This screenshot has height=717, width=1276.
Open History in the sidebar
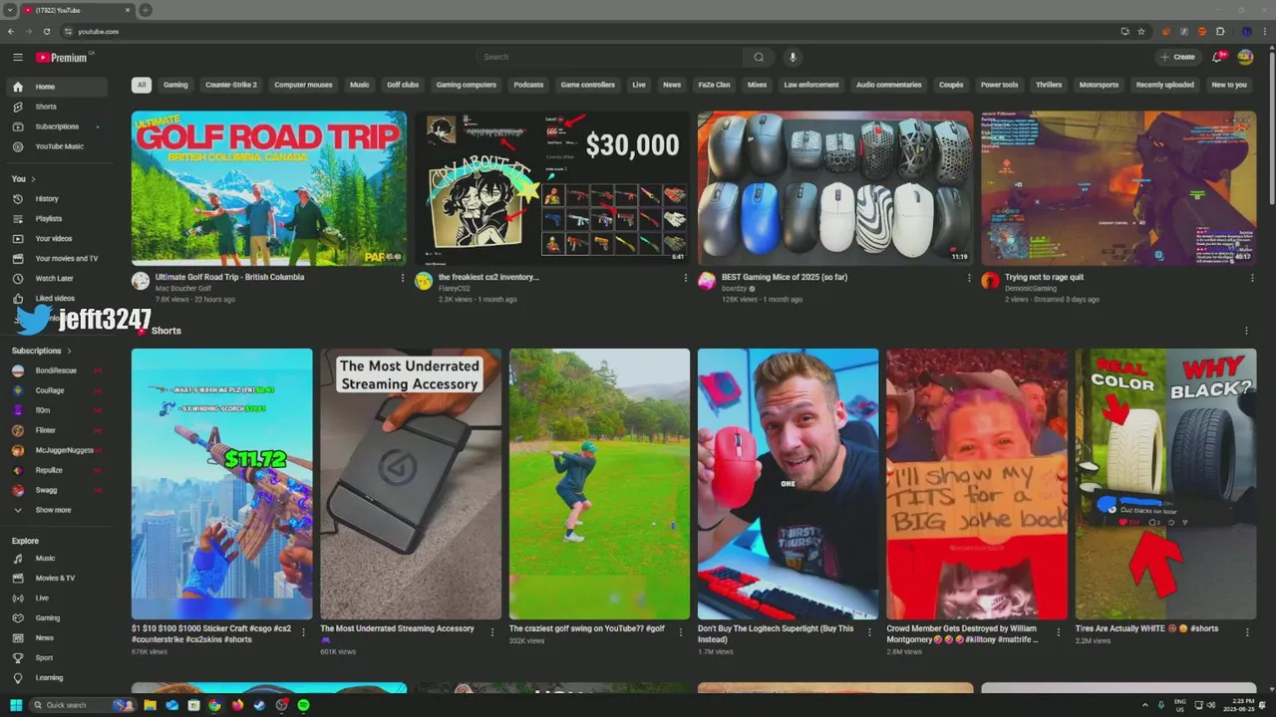click(58, 199)
